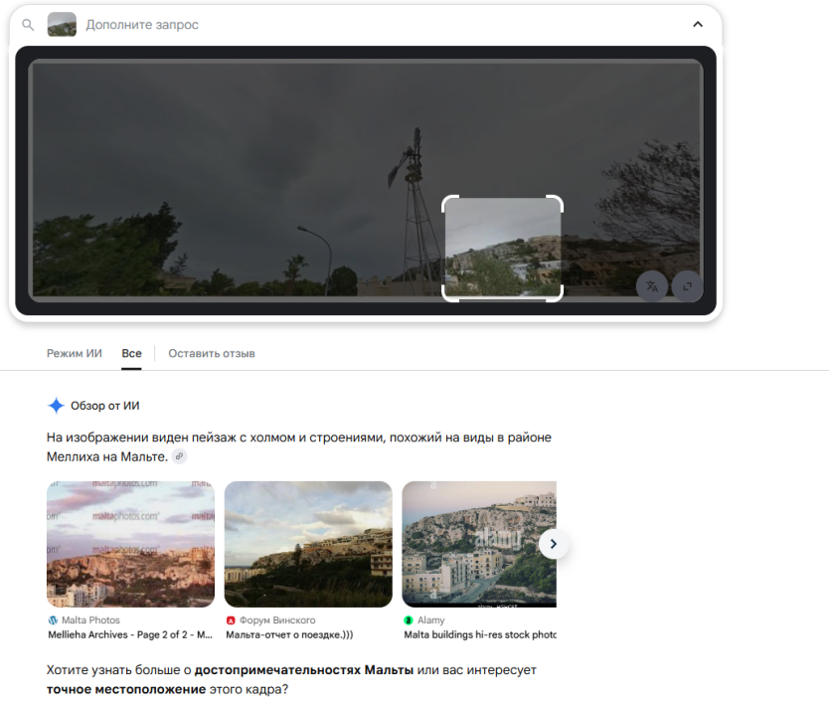This screenshot has height=704, width=829.
Task: Click the AI overview sparkle icon
Action: [56, 406]
